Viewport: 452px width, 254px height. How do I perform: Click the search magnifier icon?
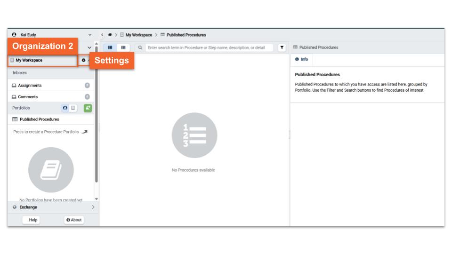pos(140,48)
